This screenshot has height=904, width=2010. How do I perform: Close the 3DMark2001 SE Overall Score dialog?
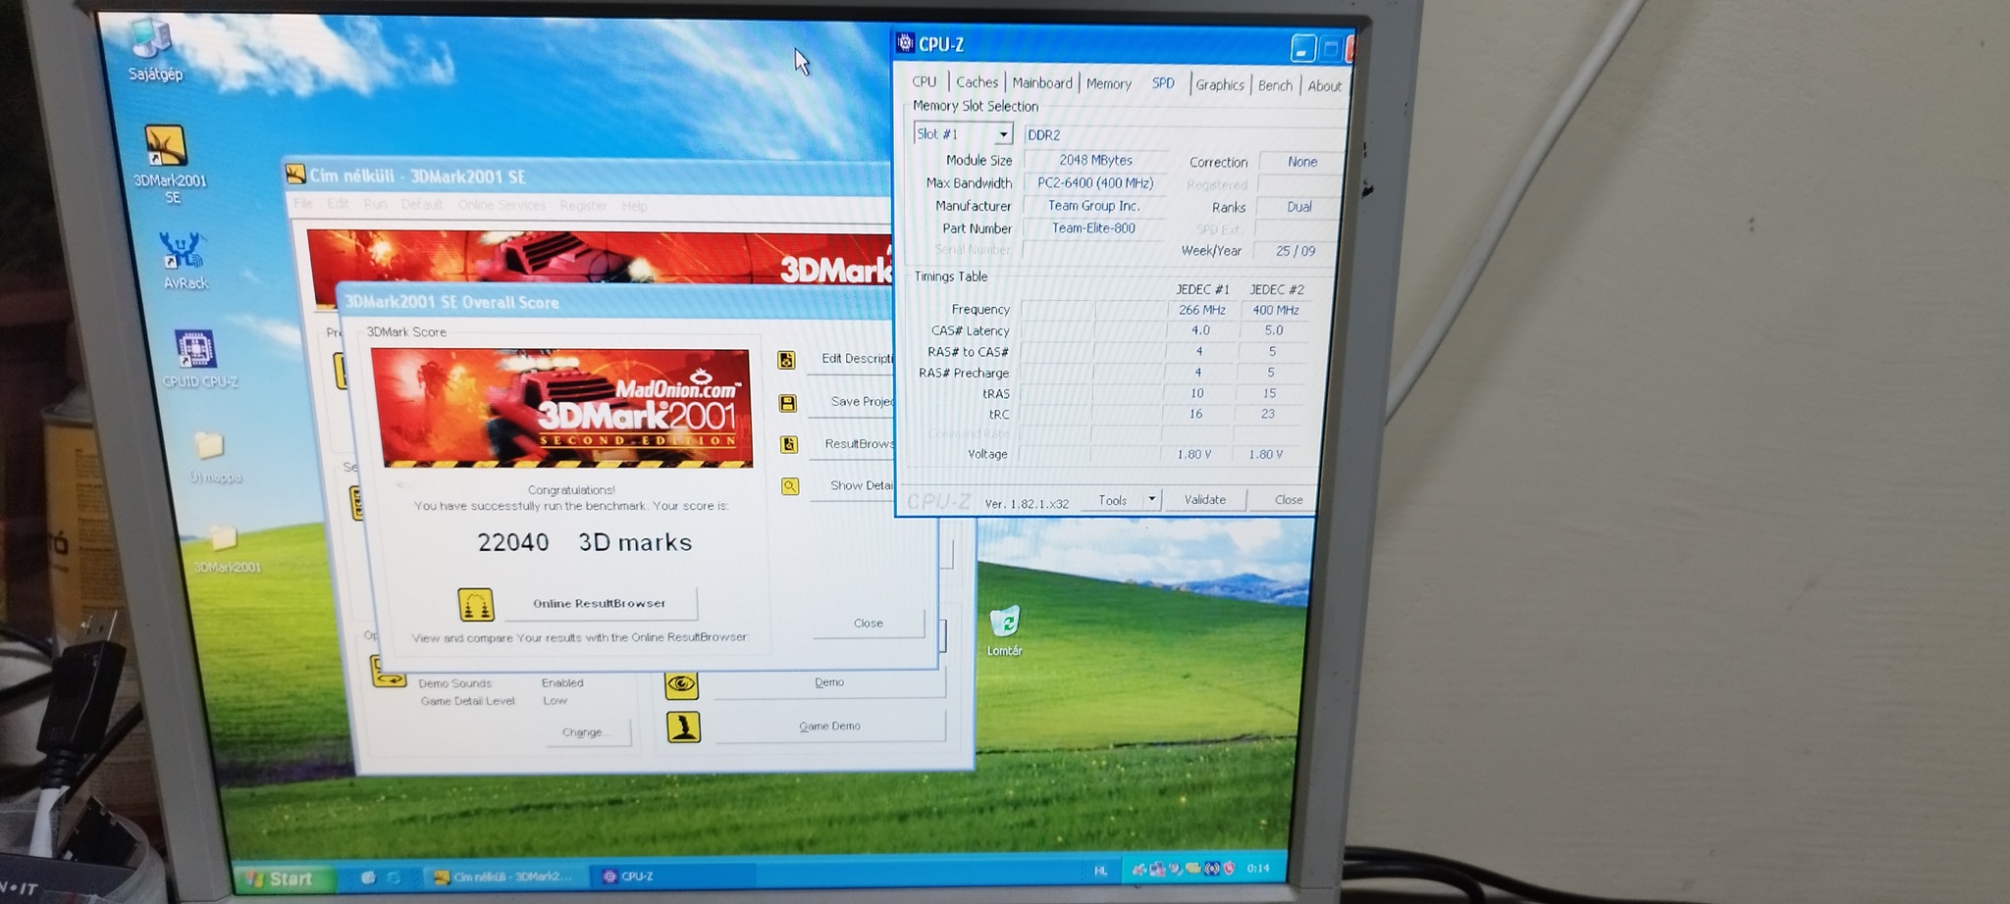tap(869, 624)
